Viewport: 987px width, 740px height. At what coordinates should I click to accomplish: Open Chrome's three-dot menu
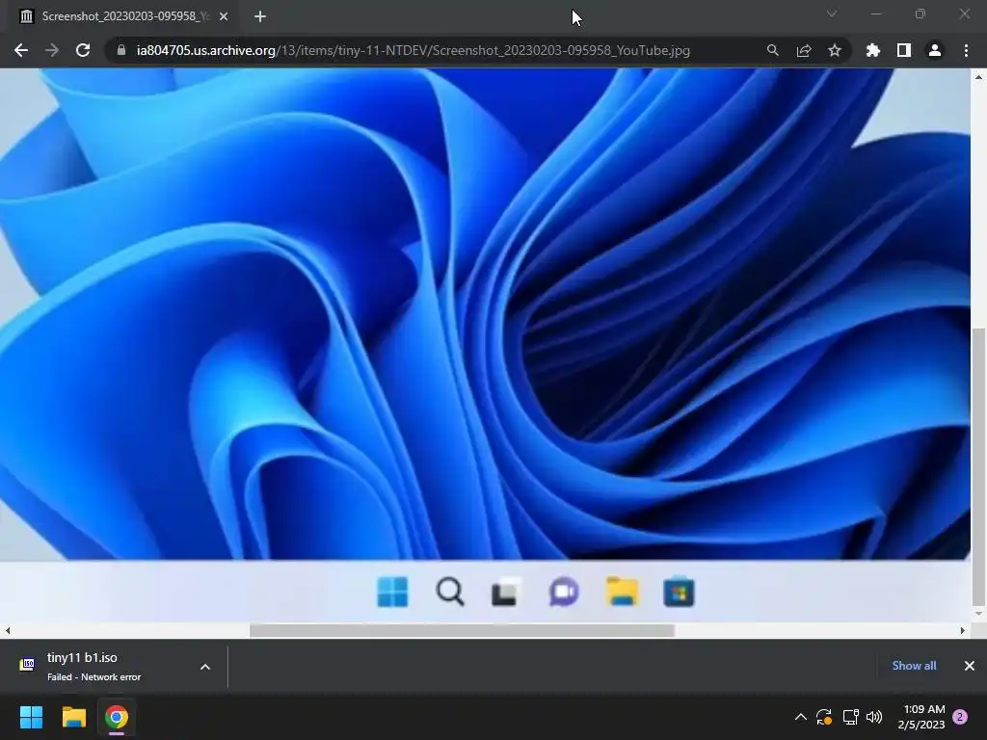click(966, 50)
